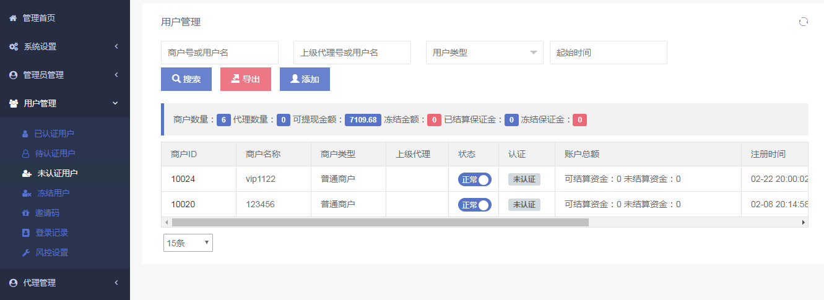Click the gears icon beside 系统设置

pos(13,46)
